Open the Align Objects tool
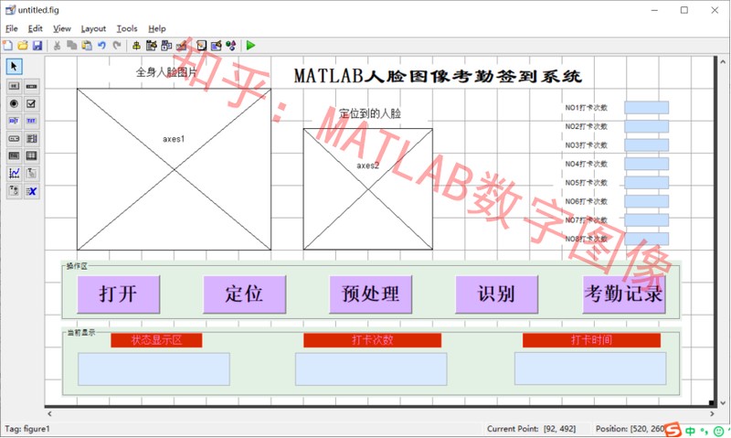 (136, 45)
